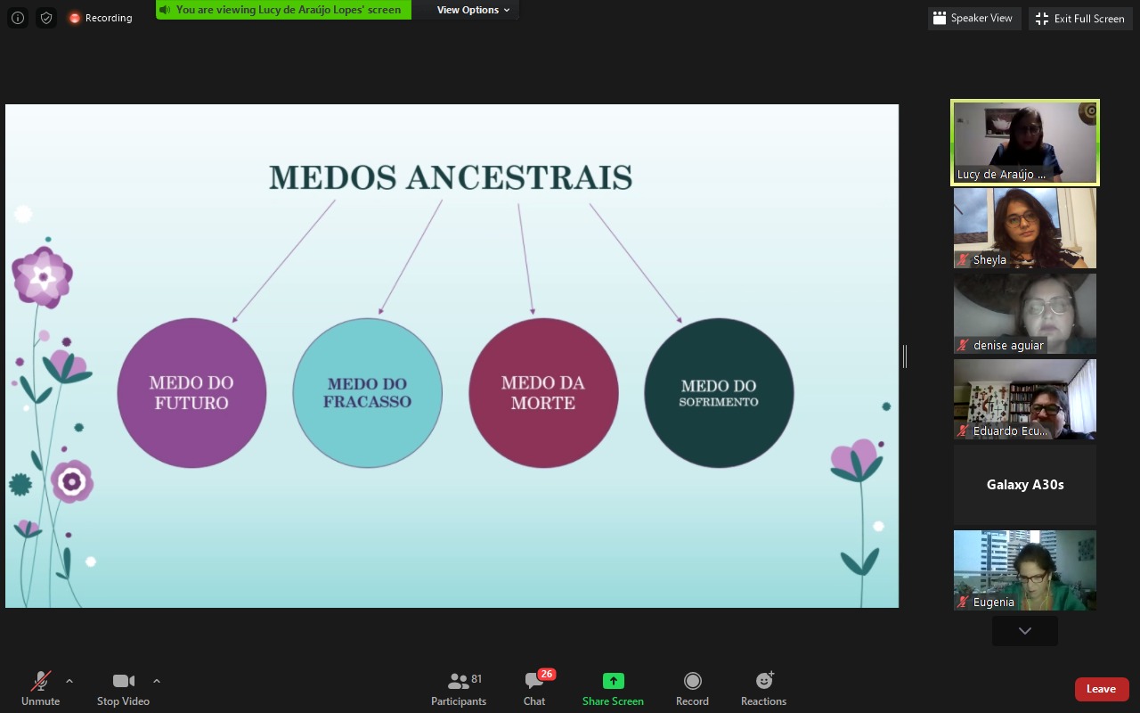Open the Chat panel
1140x713 pixels.
point(534,689)
